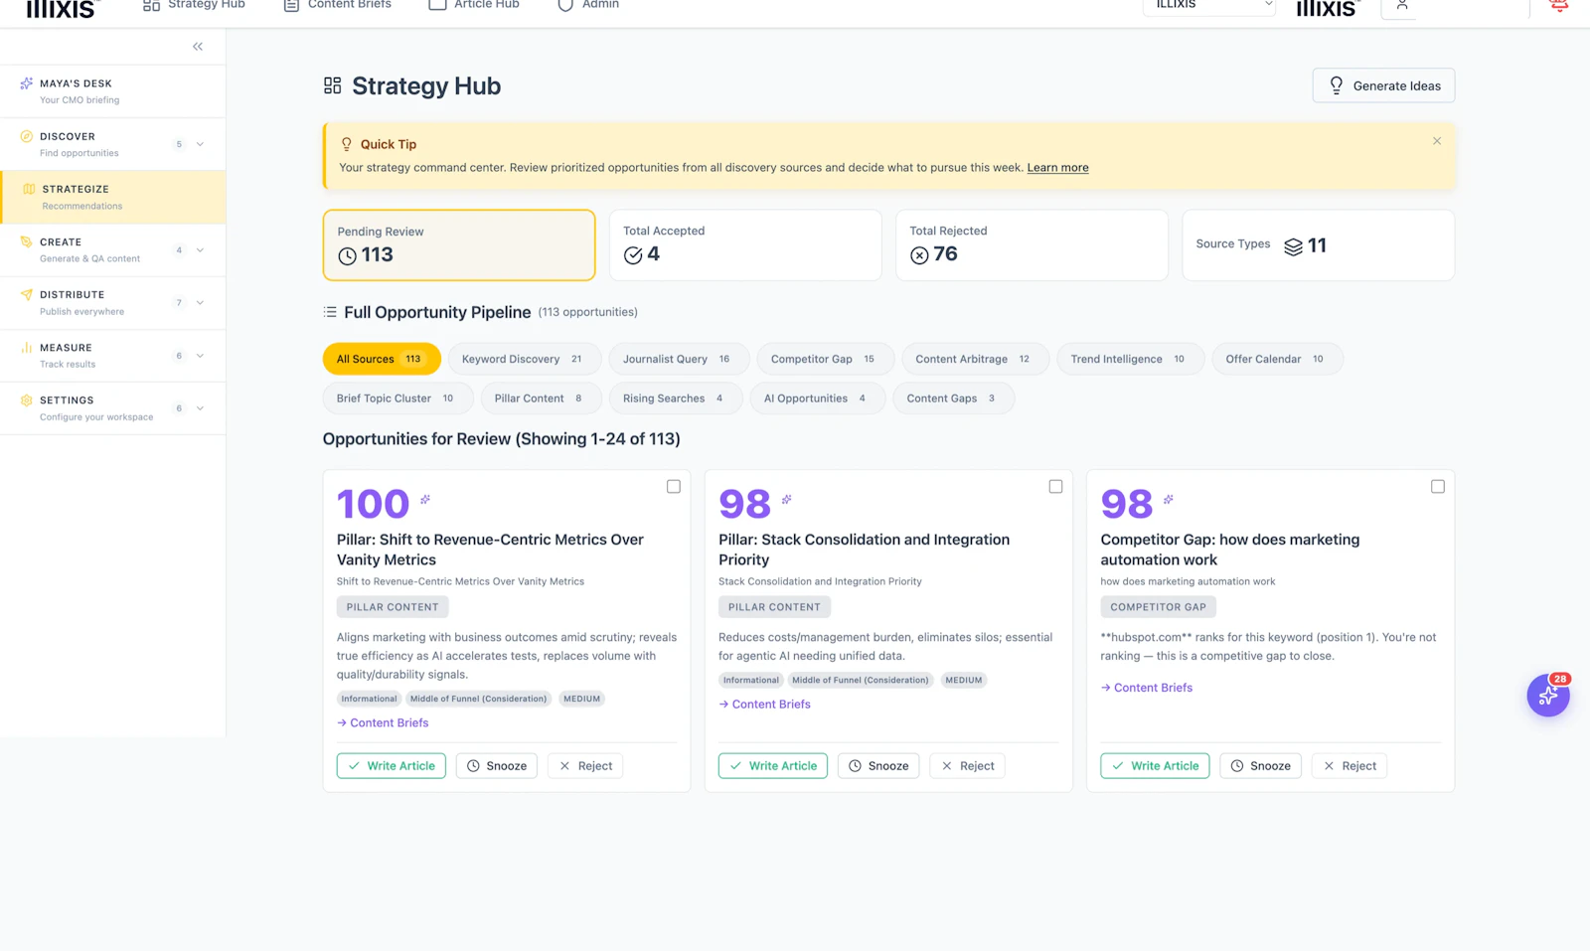Viewport: 1590px width, 951px height.
Task: Click the Strategize map icon
Action: [29, 189]
